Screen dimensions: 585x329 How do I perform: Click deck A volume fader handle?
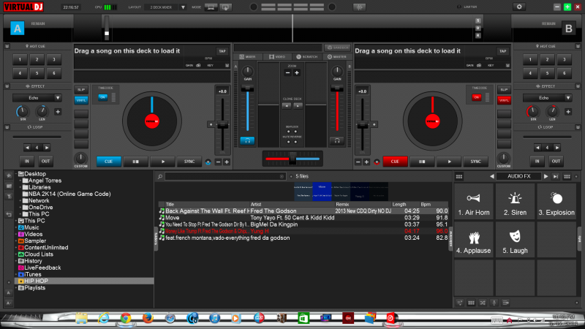[247, 88]
